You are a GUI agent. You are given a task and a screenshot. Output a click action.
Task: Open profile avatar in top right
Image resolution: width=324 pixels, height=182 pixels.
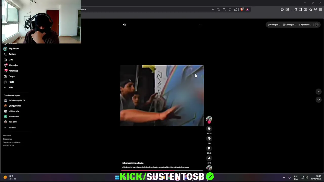[316, 25]
